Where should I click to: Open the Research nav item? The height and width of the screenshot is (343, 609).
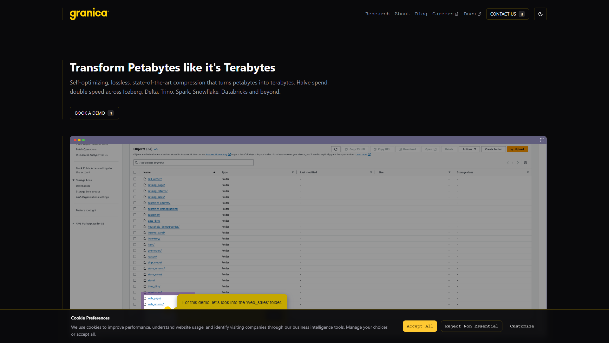coord(377,14)
